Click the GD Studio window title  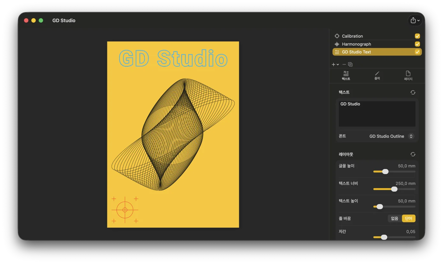(x=64, y=20)
